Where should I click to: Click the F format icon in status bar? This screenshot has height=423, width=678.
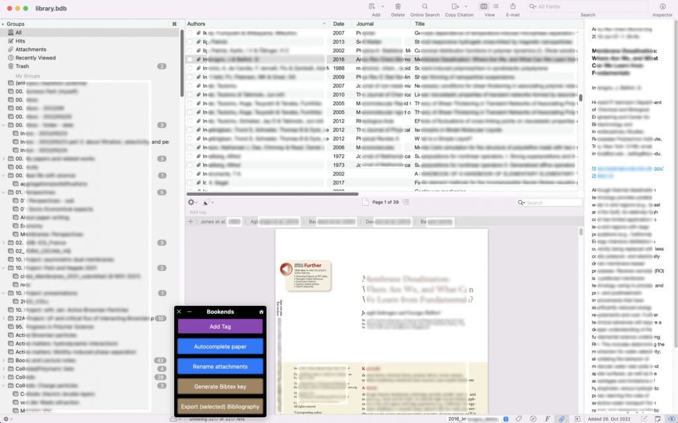point(548,418)
